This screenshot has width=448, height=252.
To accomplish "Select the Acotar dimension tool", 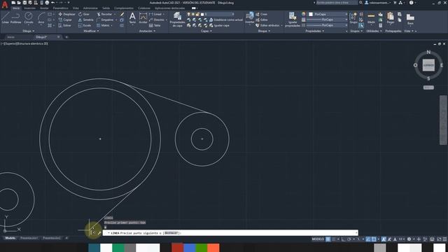I will [x=143, y=18].
